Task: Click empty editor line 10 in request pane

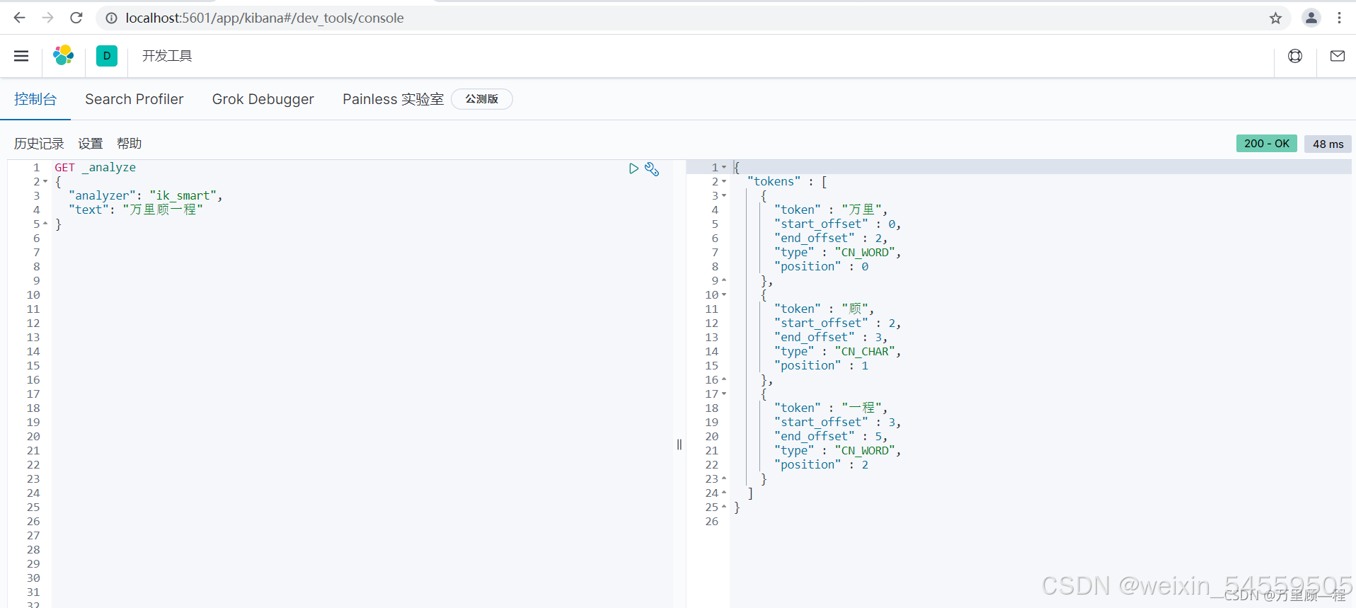Action: point(361,295)
